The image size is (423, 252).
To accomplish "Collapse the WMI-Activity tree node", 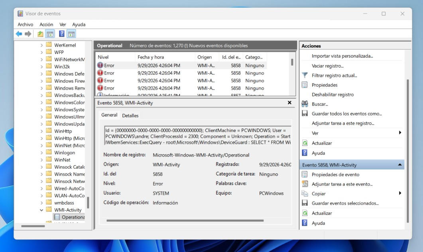I will click(41, 210).
